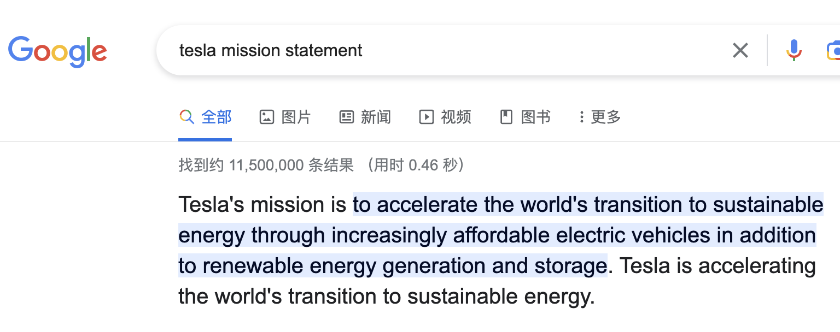Open search by image camera icon
Image resolution: width=840 pixels, height=332 pixels.
[833, 51]
